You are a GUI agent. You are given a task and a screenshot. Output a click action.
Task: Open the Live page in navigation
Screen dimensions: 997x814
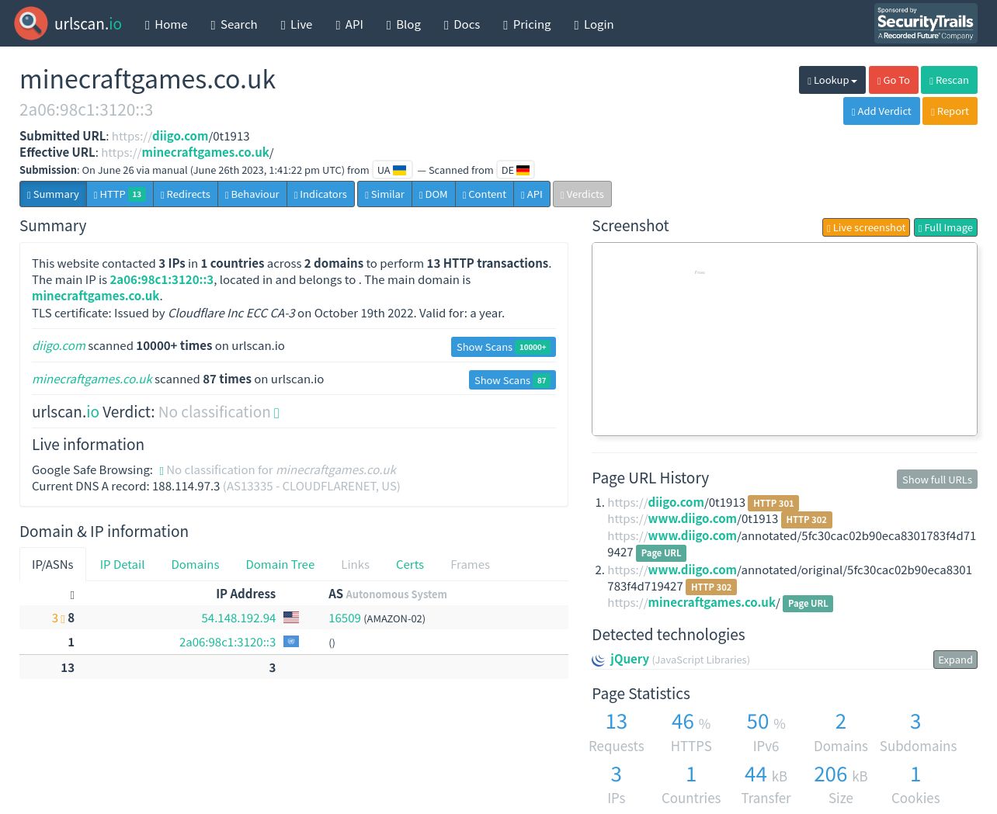(297, 24)
